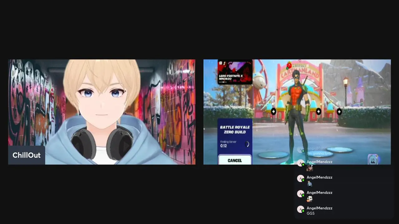The height and width of the screenshot is (224, 399).
Task: Click the CANCEL matchmaking button
Action: [235, 160]
